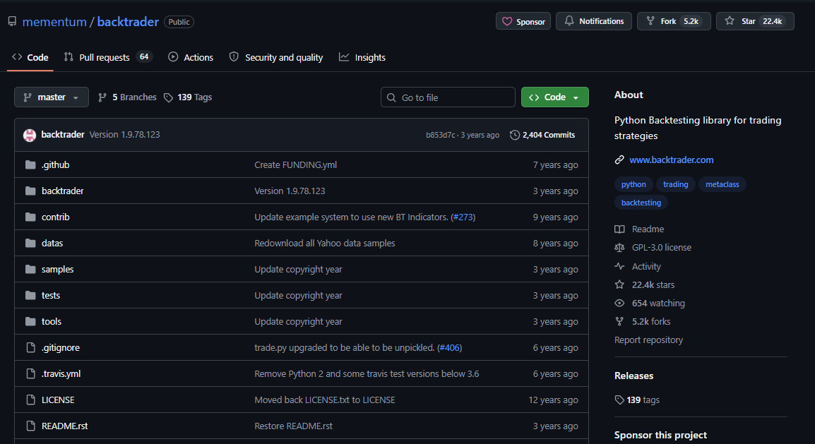Open 'Moved back LICENSE.txt to LICENSE' commit message
815x444 pixels.
click(x=324, y=400)
